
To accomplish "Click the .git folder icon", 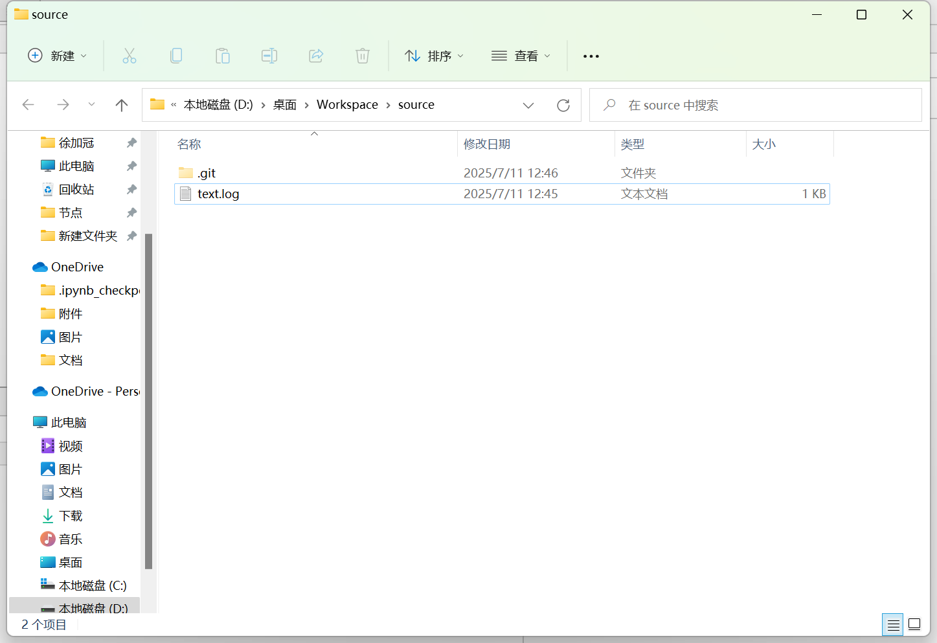I will click(x=186, y=173).
